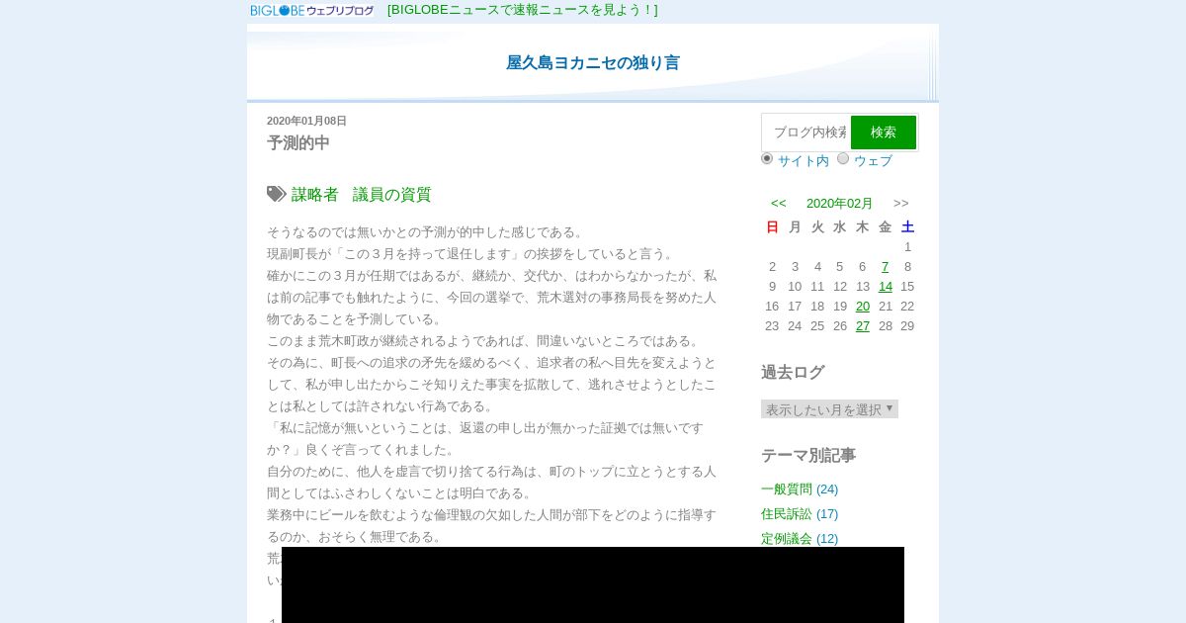
Task: Open the 定例議会 (12) theme
Action: point(800,538)
